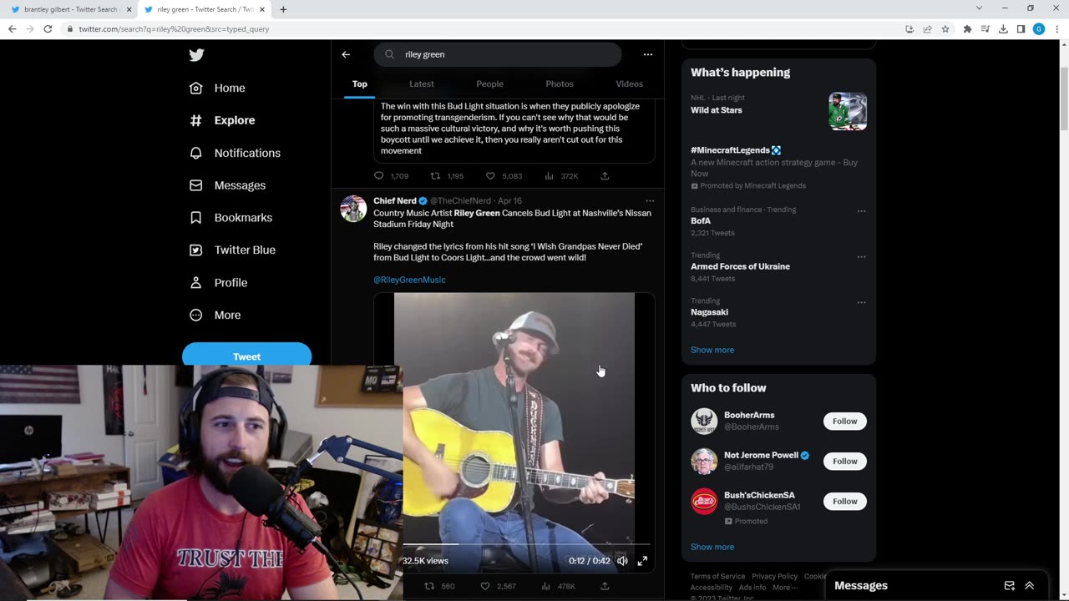Bookmark this page with star icon
Screen dimensions: 1069x601
tap(945, 28)
